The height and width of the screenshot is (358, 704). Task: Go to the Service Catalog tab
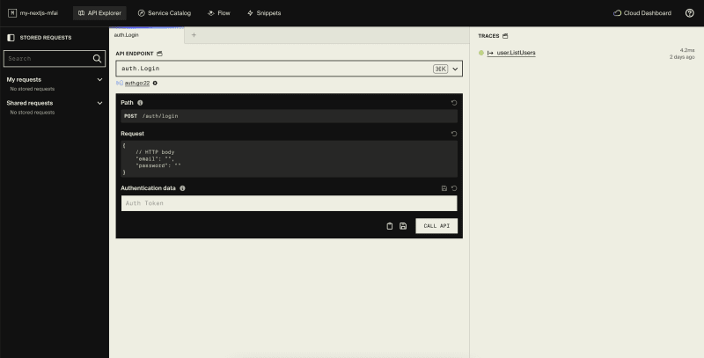tap(165, 13)
